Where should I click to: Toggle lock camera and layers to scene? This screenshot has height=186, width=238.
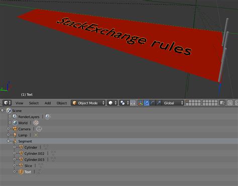pos(222,103)
